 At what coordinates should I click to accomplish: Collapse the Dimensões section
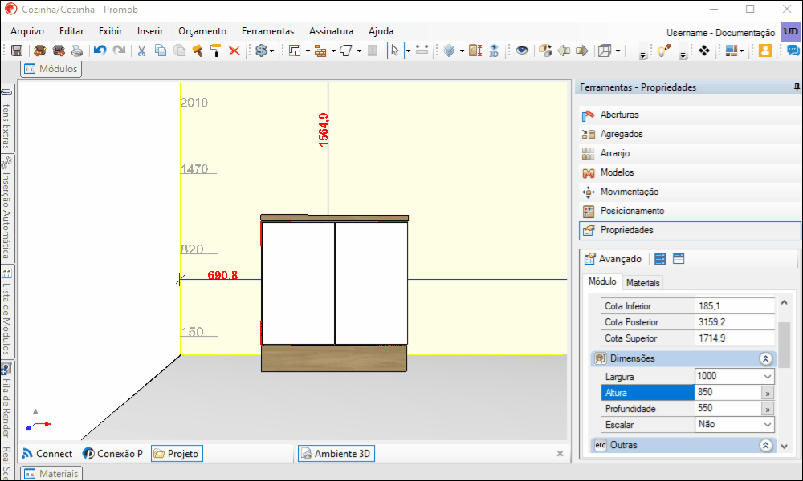pyautogui.click(x=765, y=359)
